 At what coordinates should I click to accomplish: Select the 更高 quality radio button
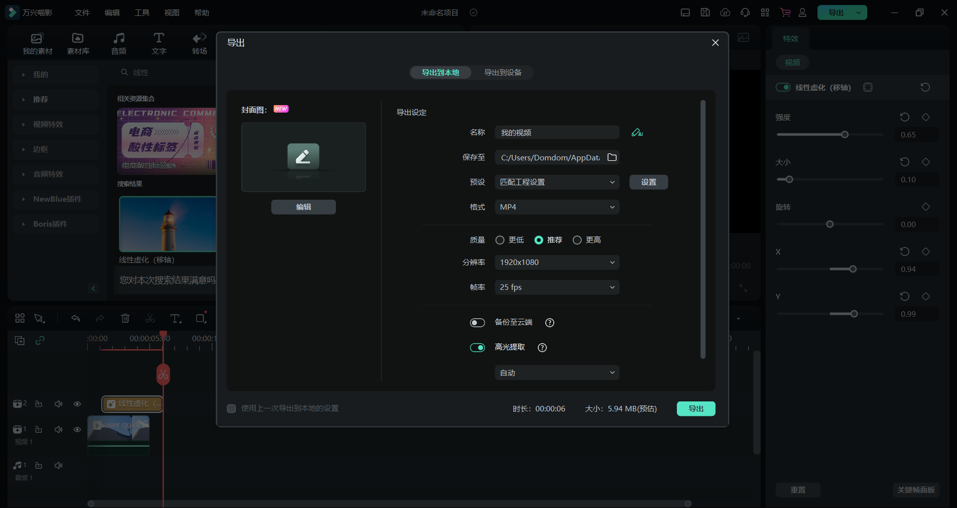577,240
